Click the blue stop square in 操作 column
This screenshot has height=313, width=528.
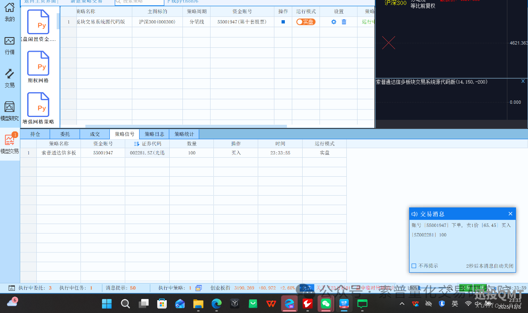coord(282,22)
